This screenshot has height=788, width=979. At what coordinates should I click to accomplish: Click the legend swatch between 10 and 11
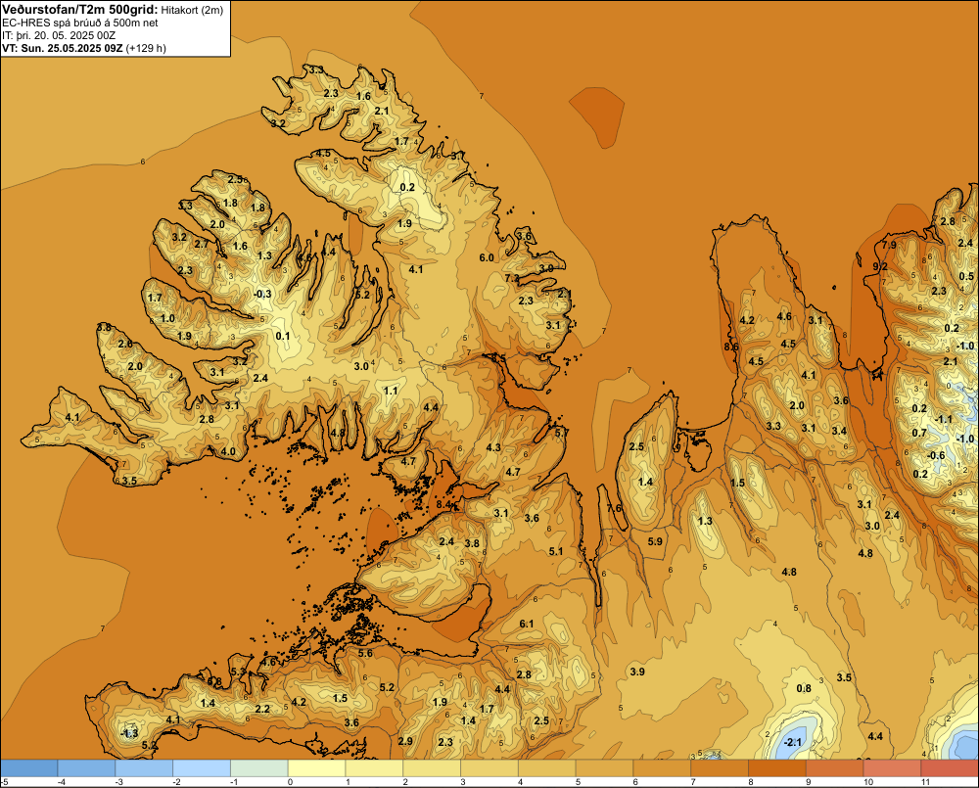(892, 767)
